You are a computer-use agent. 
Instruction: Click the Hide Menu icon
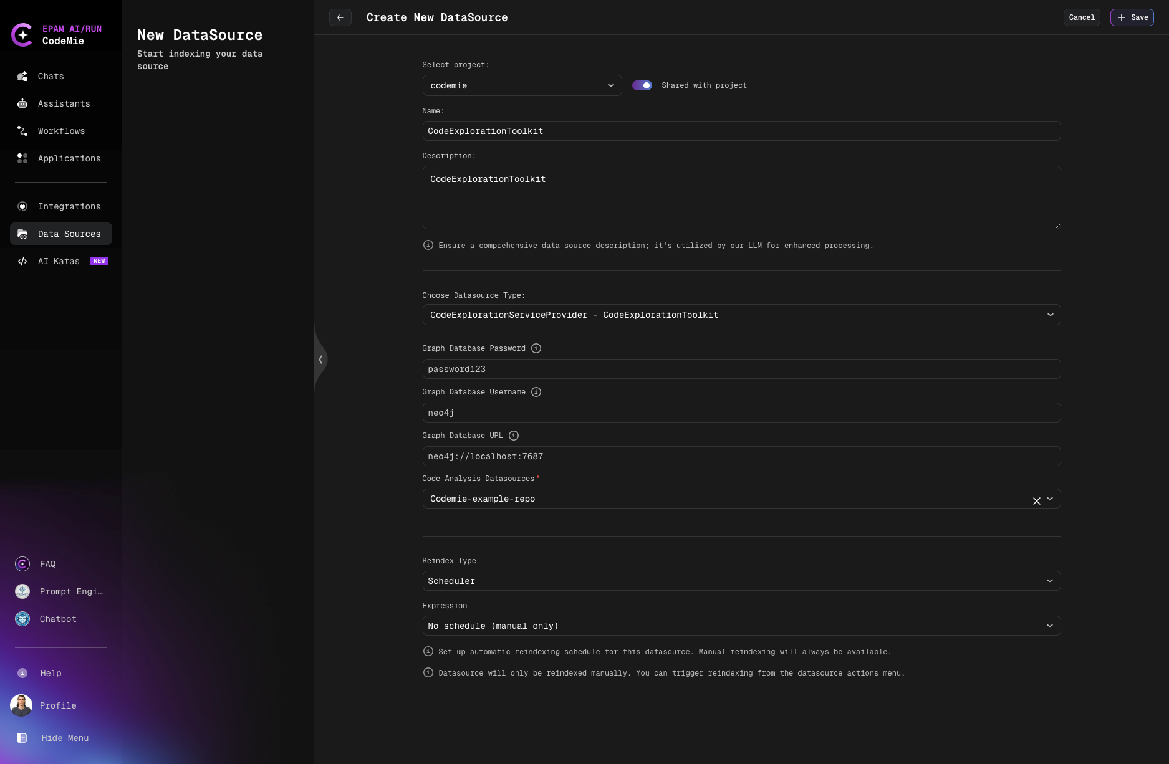[x=22, y=738]
